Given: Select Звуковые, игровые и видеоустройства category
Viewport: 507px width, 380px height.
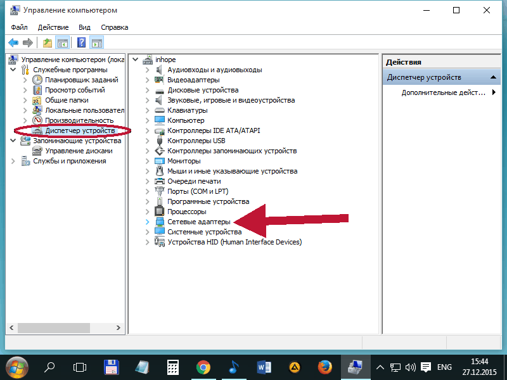Looking at the screenshot, I should [x=231, y=100].
